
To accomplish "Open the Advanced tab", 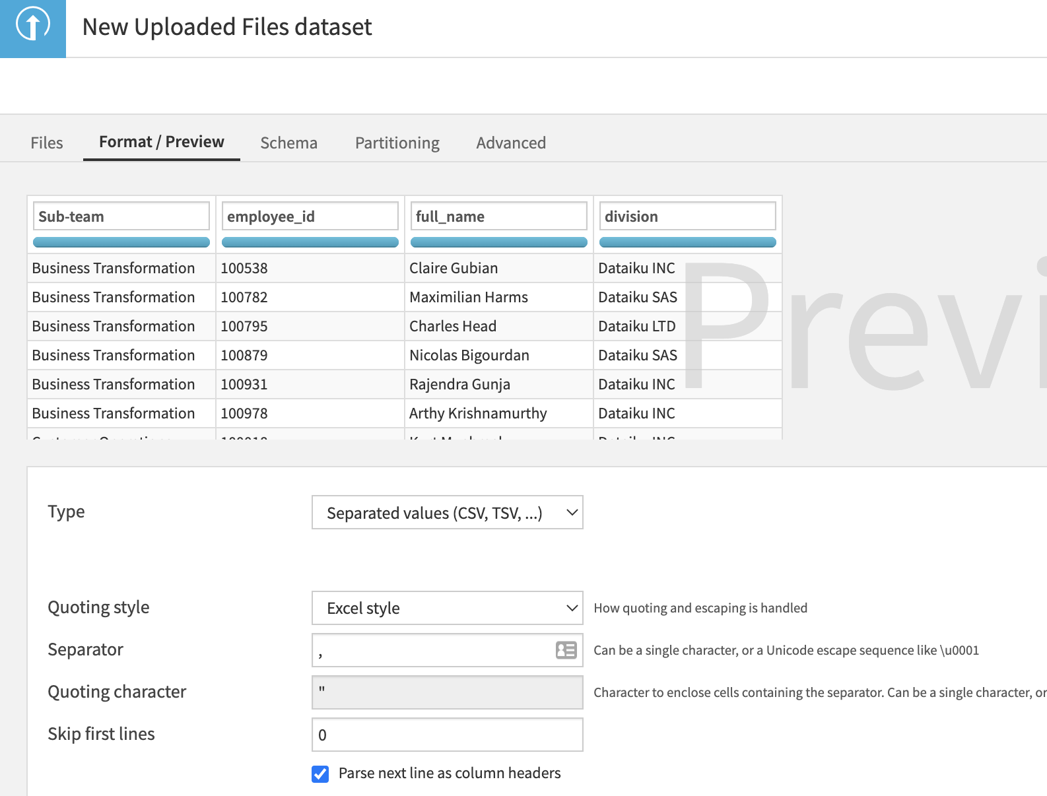I will click(511, 143).
